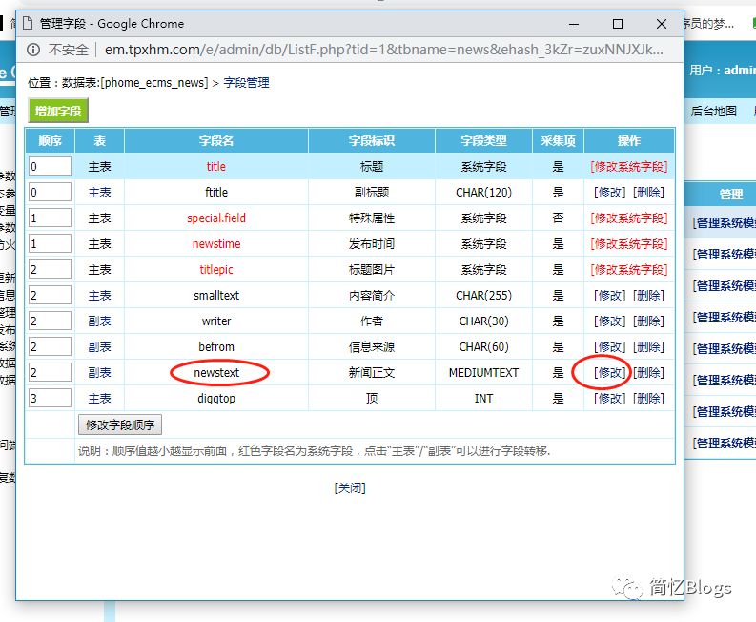
Task: Click the order input for the title row
Action: click(50, 167)
